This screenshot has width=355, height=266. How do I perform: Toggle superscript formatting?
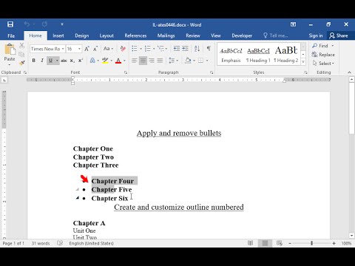pos(81,61)
